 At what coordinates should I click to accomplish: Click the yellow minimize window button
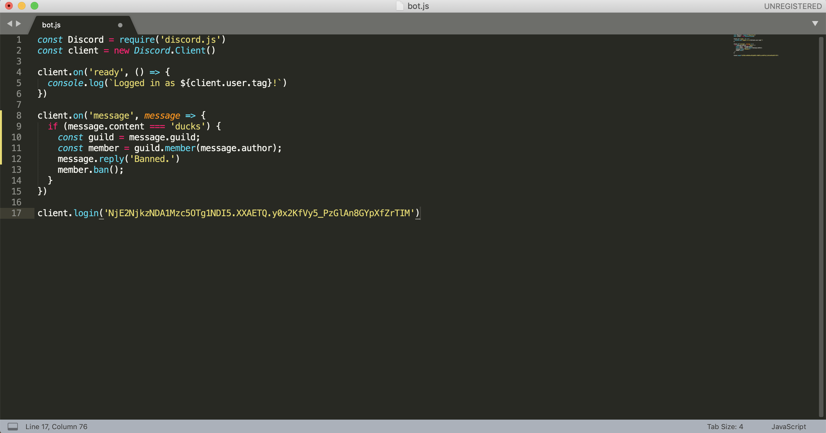click(x=21, y=6)
